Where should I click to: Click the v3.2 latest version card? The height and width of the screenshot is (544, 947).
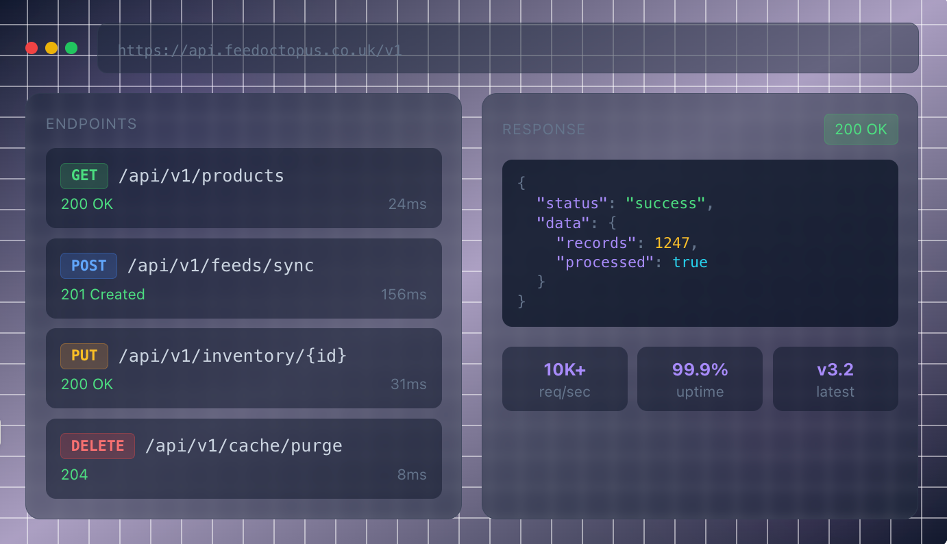click(x=835, y=379)
